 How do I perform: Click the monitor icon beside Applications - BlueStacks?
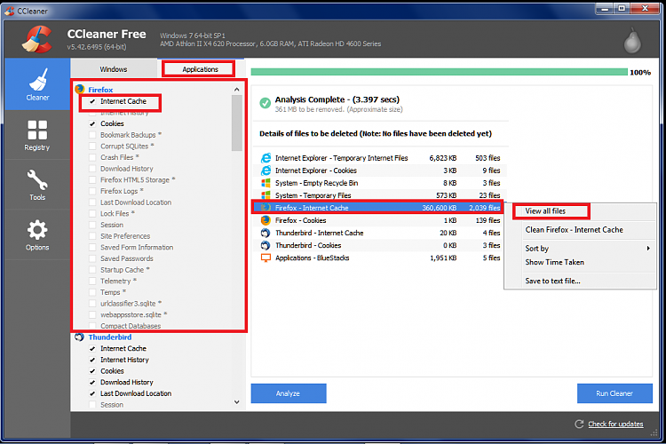[x=266, y=258]
